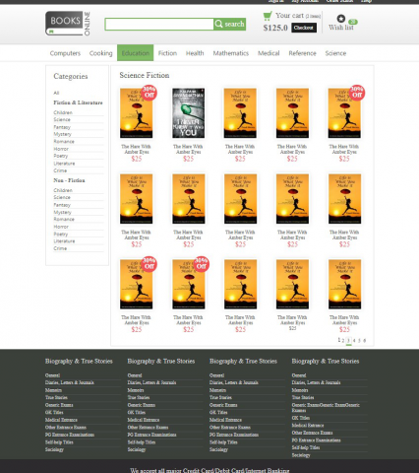The width and height of the screenshot is (419, 473).
Task: Select All in the Categories sidebar
Action: tap(56, 93)
